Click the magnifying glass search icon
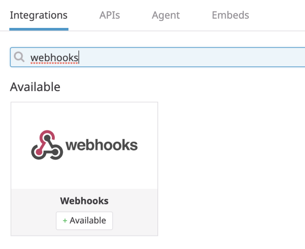The width and height of the screenshot is (305, 249). click(19, 57)
